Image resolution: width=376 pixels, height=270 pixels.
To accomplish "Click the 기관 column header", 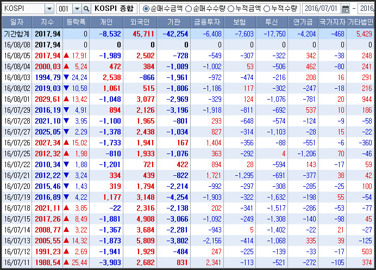I will tap(174, 22).
